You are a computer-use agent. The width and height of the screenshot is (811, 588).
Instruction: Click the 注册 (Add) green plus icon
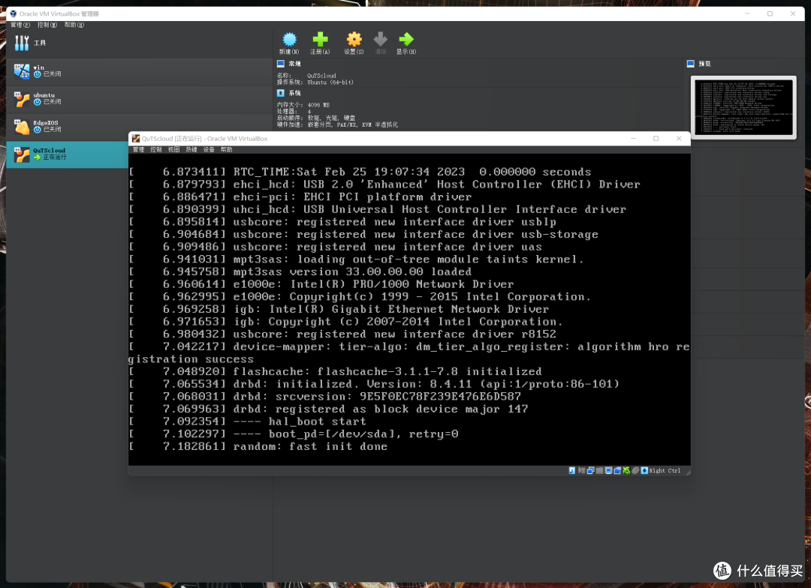click(x=320, y=39)
